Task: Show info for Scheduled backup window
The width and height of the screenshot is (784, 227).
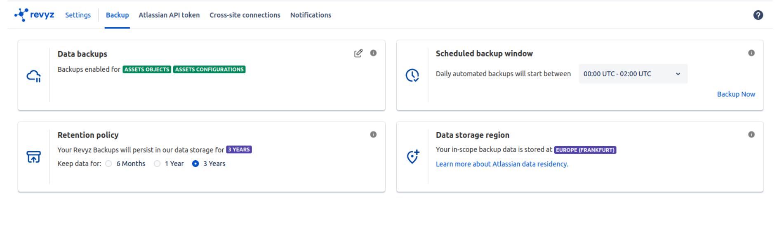Action: coord(751,53)
